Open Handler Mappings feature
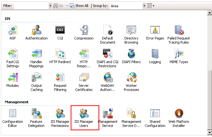212x137 pixels. point(36,54)
